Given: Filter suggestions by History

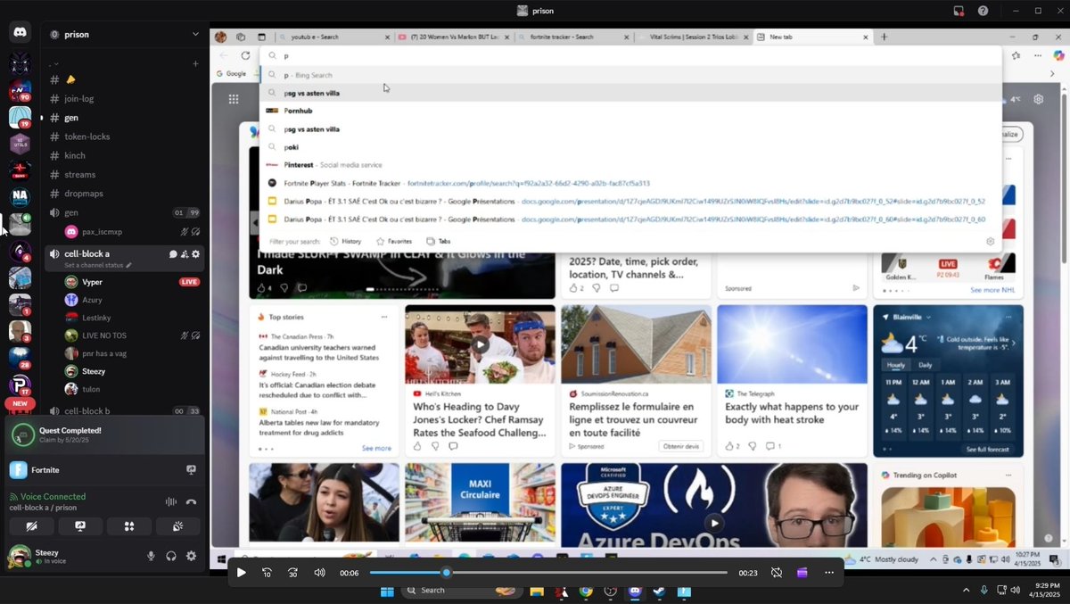Looking at the screenshot, I should pos(346,241).
